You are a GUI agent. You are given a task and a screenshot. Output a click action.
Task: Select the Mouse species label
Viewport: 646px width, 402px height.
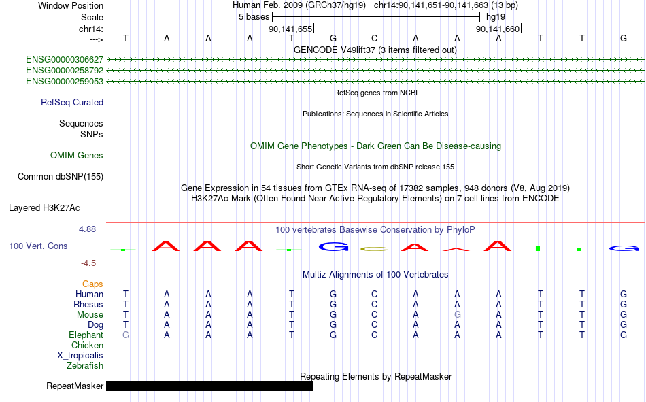coord(90,314)
